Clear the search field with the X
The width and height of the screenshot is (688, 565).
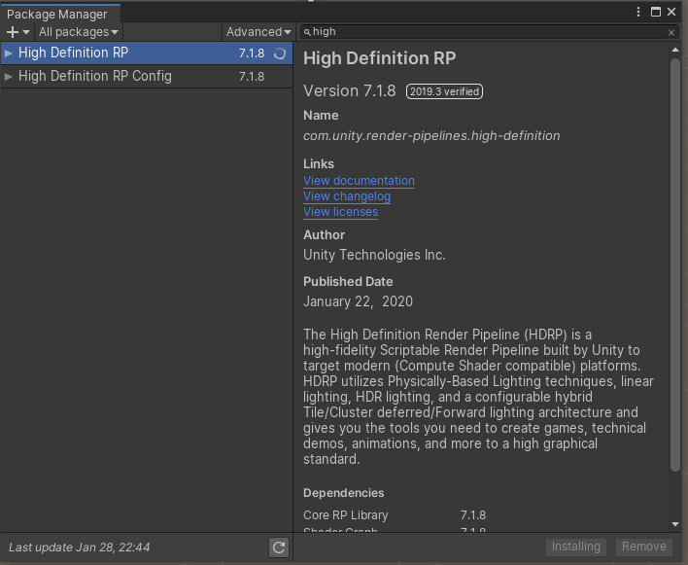pyautogui.click(x=671, y=32)
